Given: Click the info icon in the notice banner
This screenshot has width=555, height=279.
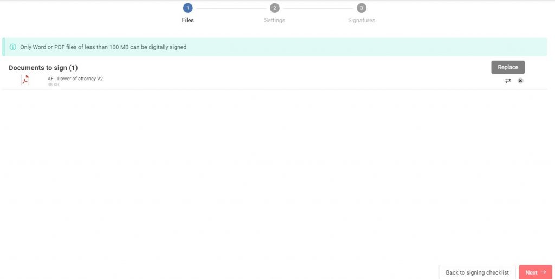Looking at the screenshot, I should pos(13,47).
